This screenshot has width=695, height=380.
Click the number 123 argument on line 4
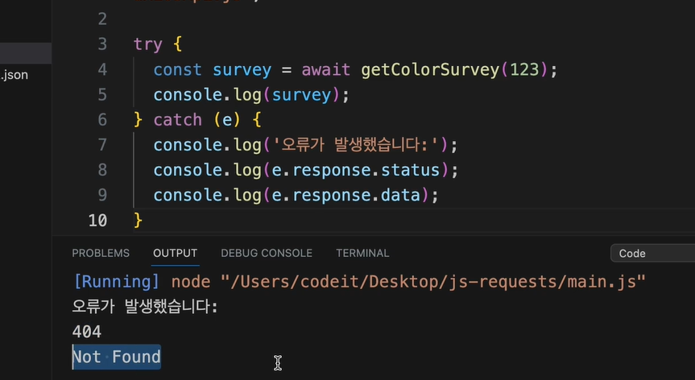pos(524,70)
